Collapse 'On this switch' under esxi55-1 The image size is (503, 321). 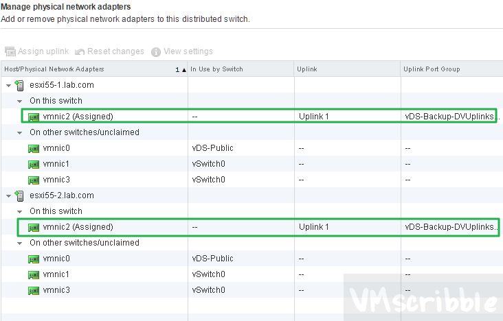(x=20, y=101)
